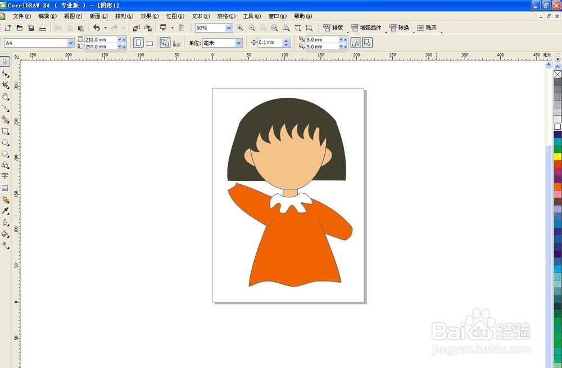Screen dimensions: 562x368
Task: Decrease page height 297.0 mm spinner
Action: (x=119, y=47)
